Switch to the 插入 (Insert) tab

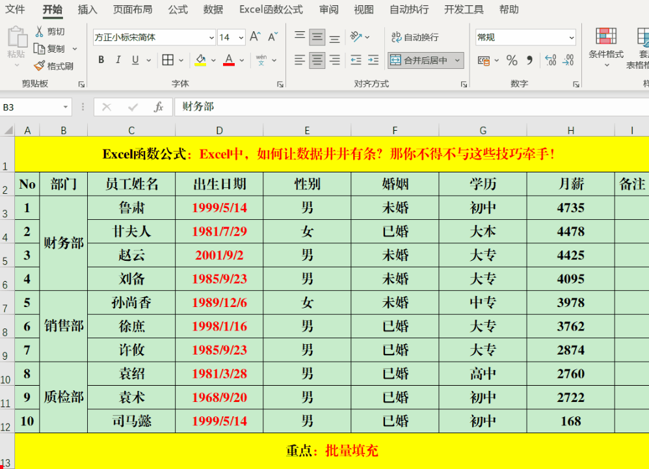[87, 10]
